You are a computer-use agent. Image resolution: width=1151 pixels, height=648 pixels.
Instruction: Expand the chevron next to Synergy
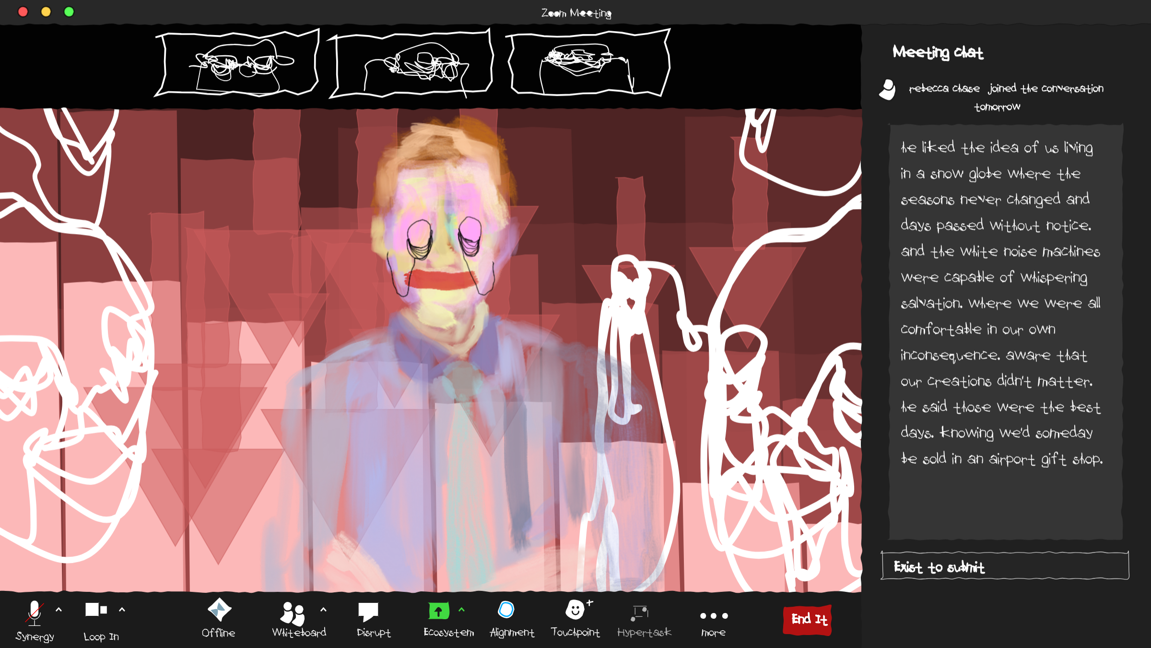coord(59,610)
